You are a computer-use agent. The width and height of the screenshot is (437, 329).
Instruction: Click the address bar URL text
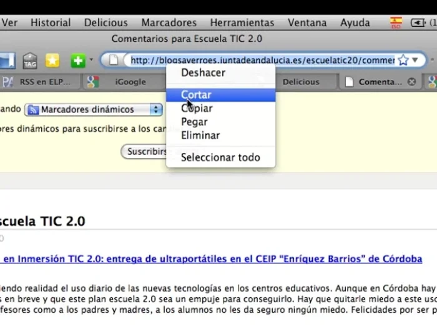click(x=263, y=60)
